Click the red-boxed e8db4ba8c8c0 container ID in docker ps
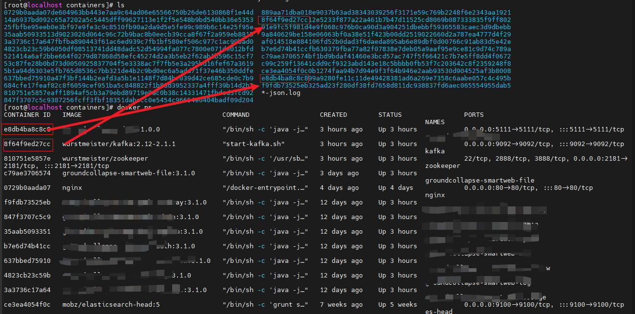 click(27, 129)
